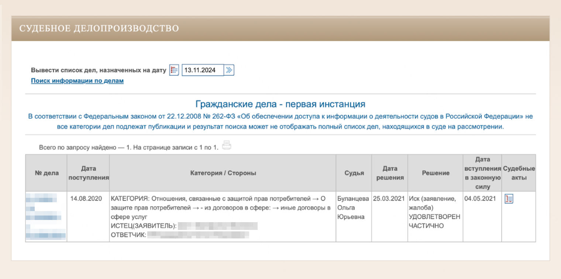561x279 pixels.
Task: Select decision date 25.03.2021
Action: [x=389, y=199]
